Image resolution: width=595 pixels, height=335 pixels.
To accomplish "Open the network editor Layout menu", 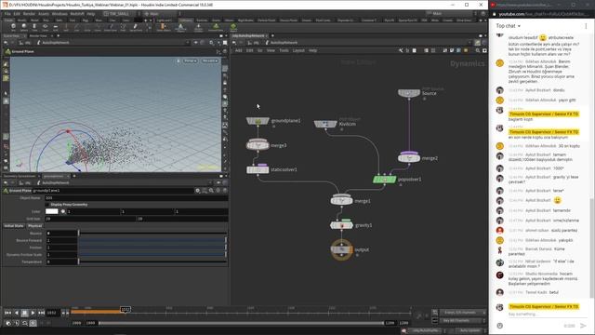I will 298,50.
